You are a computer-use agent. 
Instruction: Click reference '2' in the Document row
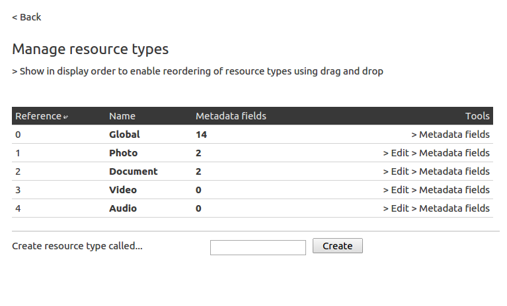18,171
